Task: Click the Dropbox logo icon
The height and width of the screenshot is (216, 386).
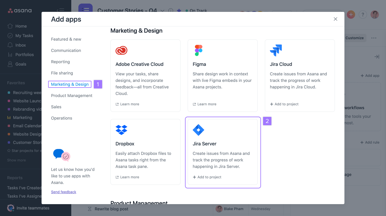Action: (x=121, y=130)
